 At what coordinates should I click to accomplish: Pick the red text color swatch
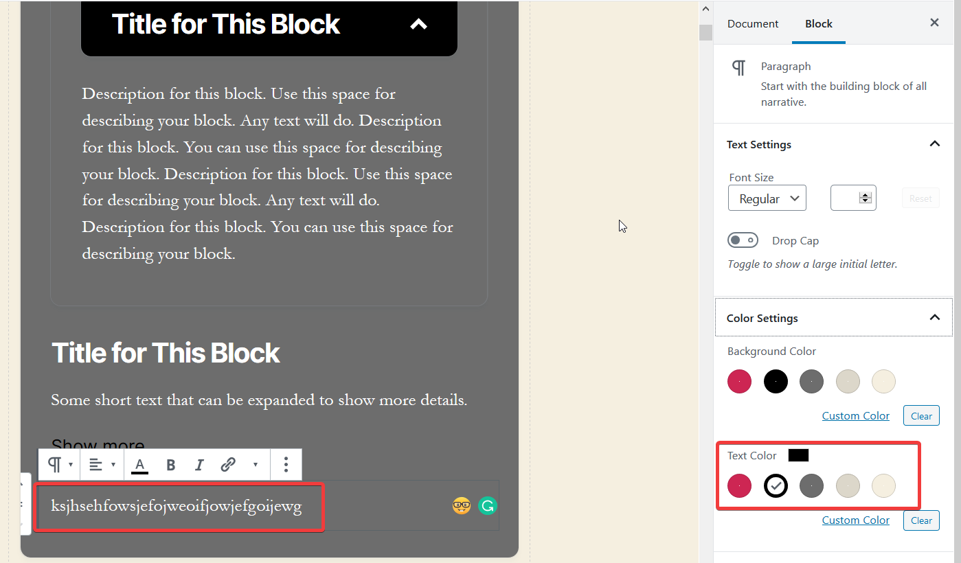pyautogui.click(x=739, y=485)
